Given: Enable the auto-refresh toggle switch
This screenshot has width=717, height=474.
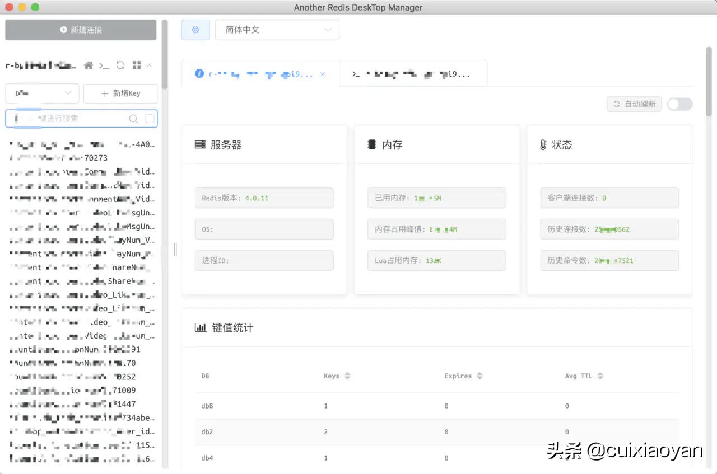Looking at the screenshot, I should 679,104.
